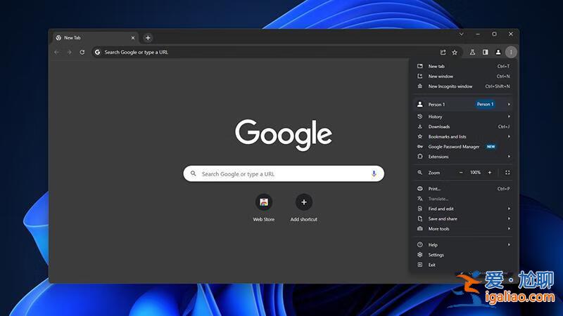The image size is (563, 316).
Task: Close the three-dot Chrome menu button
Action: [x=511, y=52]
